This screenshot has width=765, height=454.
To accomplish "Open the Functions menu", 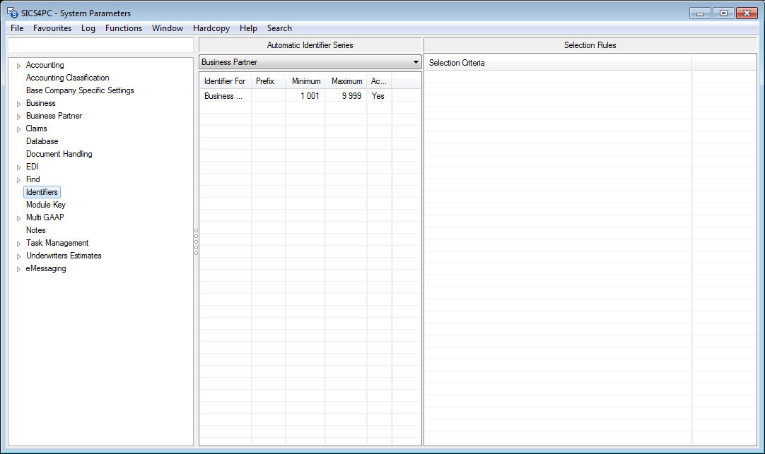I will 124,28.
